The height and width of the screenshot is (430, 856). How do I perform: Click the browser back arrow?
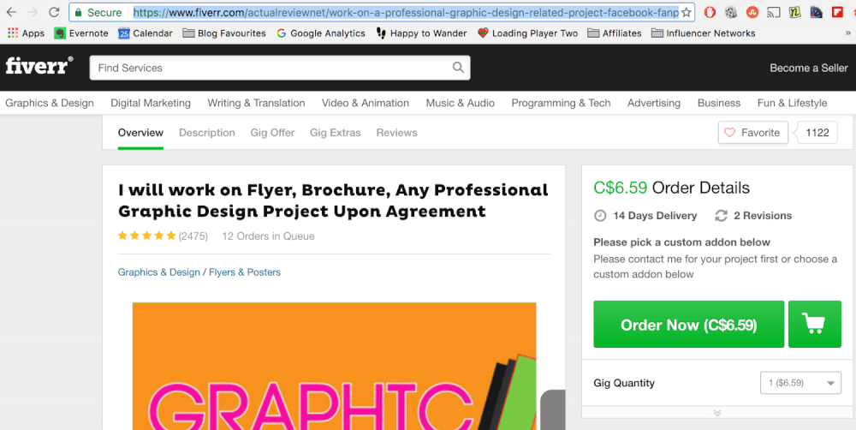(x=11, y=12)
